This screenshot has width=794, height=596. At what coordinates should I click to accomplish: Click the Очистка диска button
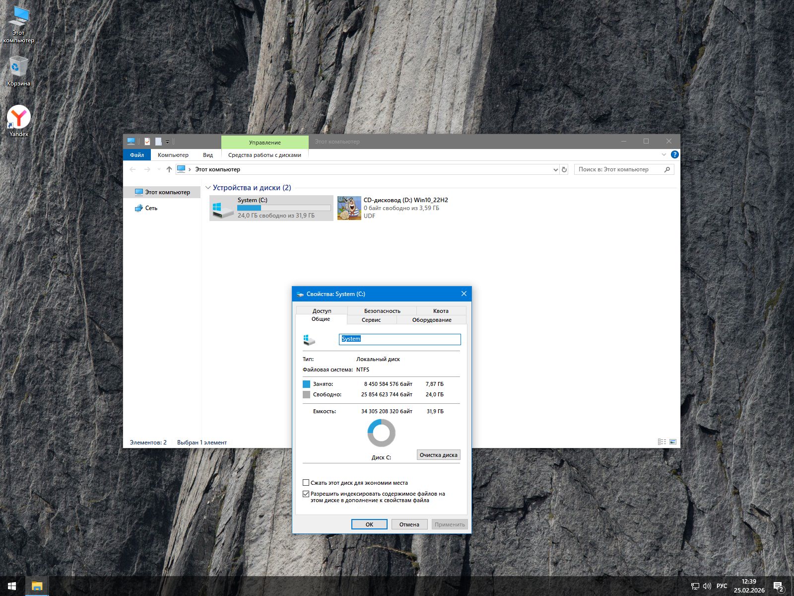point(438,455)
